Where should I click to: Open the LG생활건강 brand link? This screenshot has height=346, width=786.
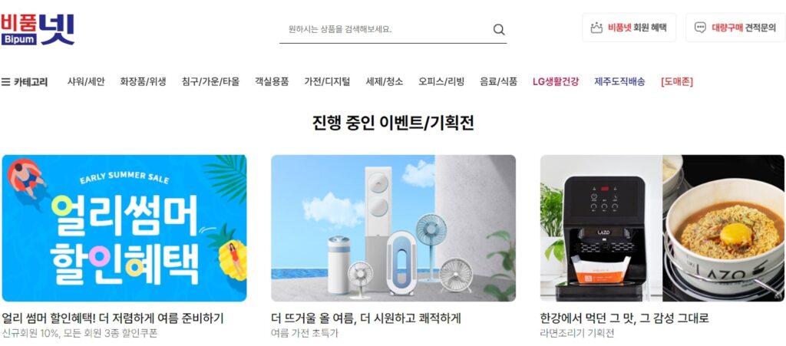[556, 81]
